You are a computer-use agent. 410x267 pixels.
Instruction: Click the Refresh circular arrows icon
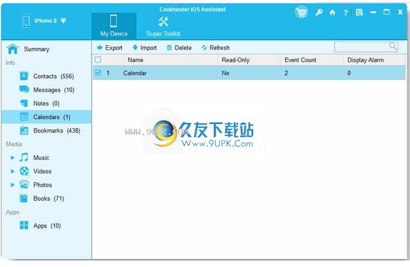pos(204,48)
